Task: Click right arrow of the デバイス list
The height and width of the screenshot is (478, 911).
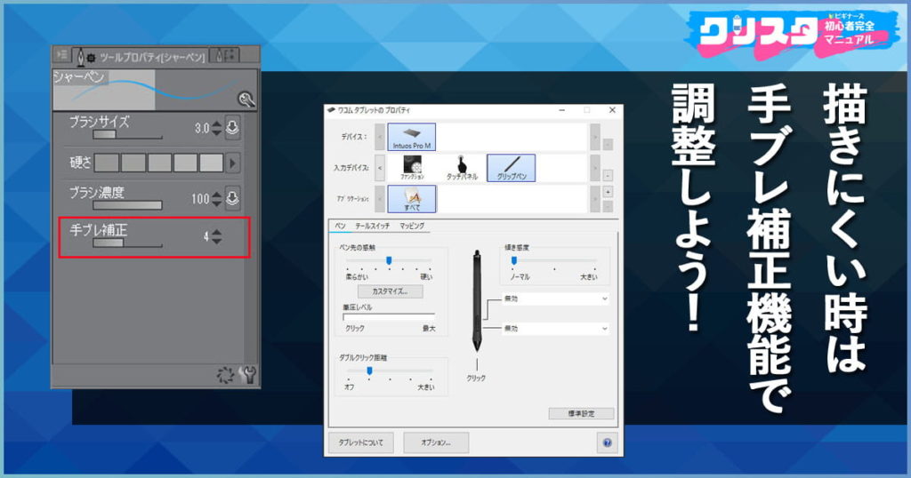Action: click(x=595, y=137)
